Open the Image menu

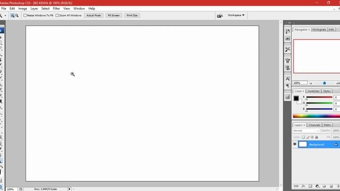point(22,8)
